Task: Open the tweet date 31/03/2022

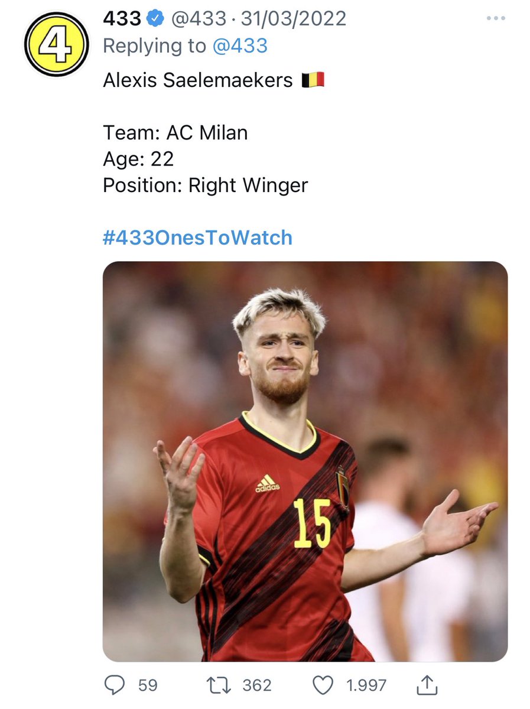Action: coord(293,19)
